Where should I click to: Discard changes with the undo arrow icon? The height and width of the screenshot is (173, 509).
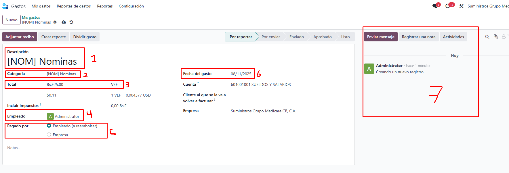pos(71,22)
